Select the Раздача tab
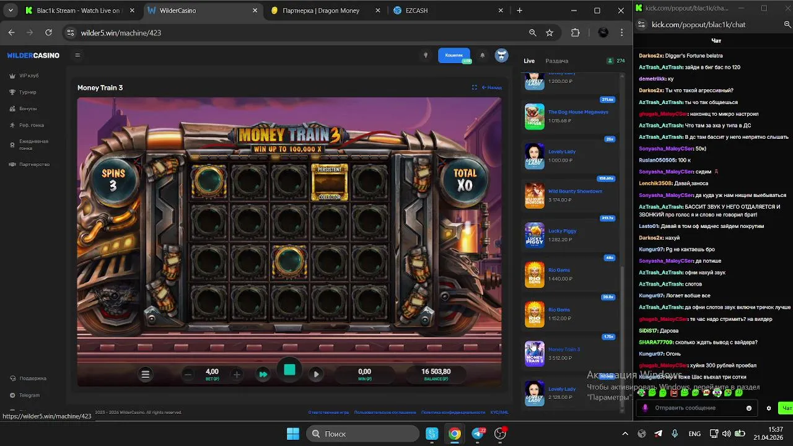Image resolution: width=793 pixels, height=446 pixels. (x=557, y=61)
